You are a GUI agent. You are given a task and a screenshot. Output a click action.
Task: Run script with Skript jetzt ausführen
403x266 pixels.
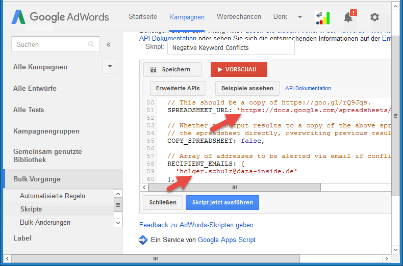pyautogui.click(x=222, y=202)
